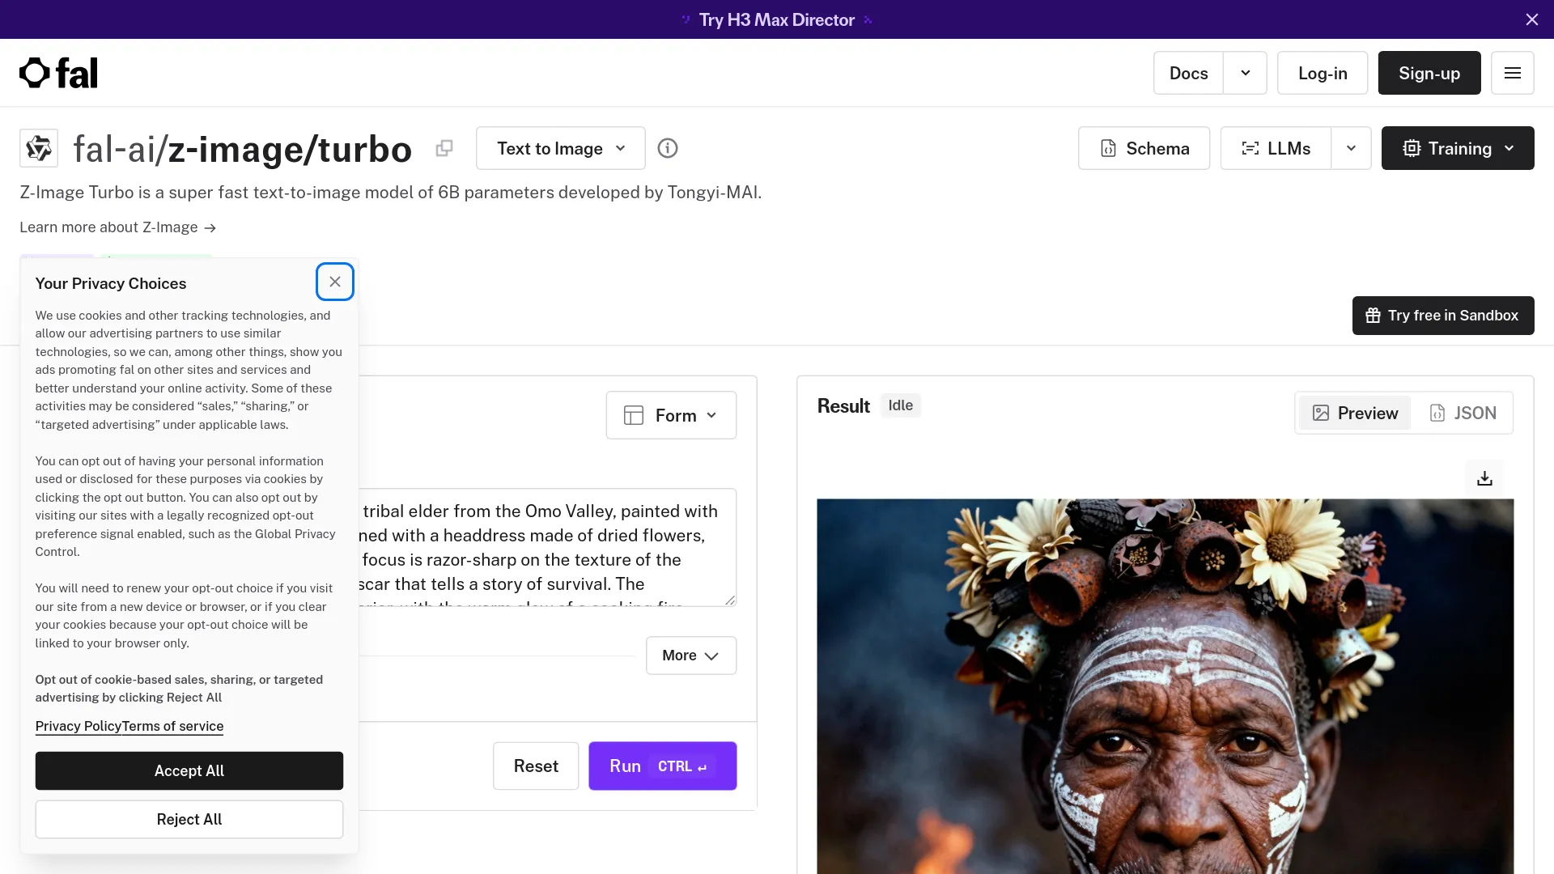Open the generated tribal elder image

click(x=1165, y=686)
